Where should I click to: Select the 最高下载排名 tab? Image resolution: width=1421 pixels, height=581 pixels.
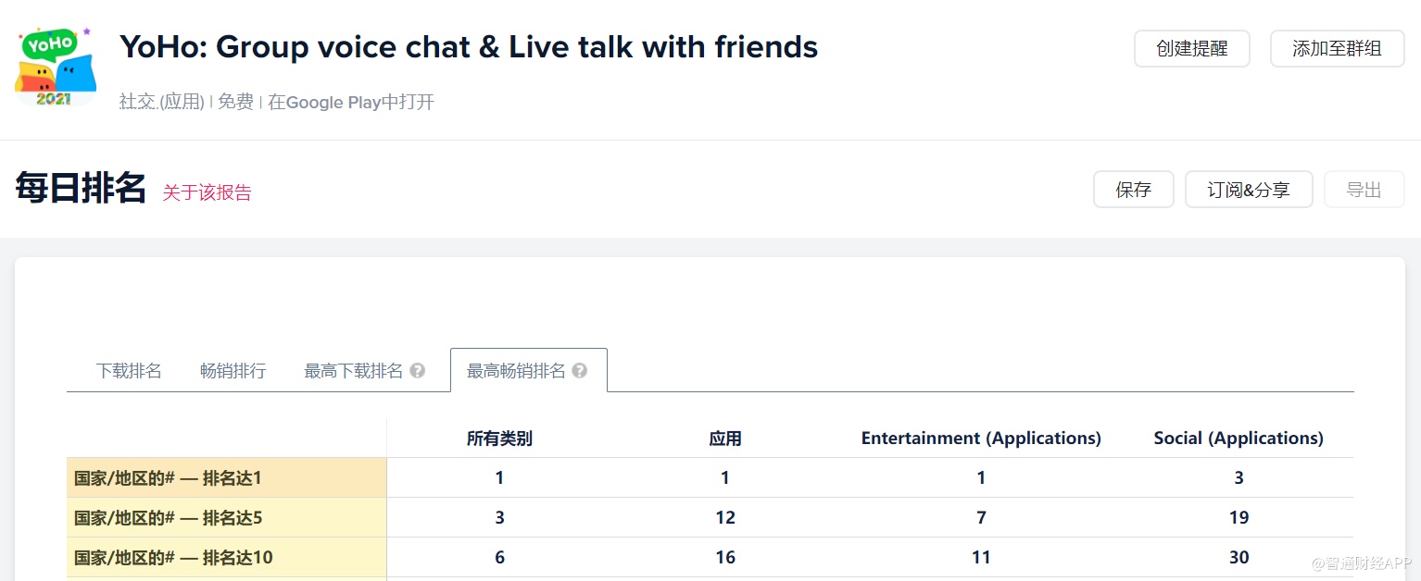(353, 371)
